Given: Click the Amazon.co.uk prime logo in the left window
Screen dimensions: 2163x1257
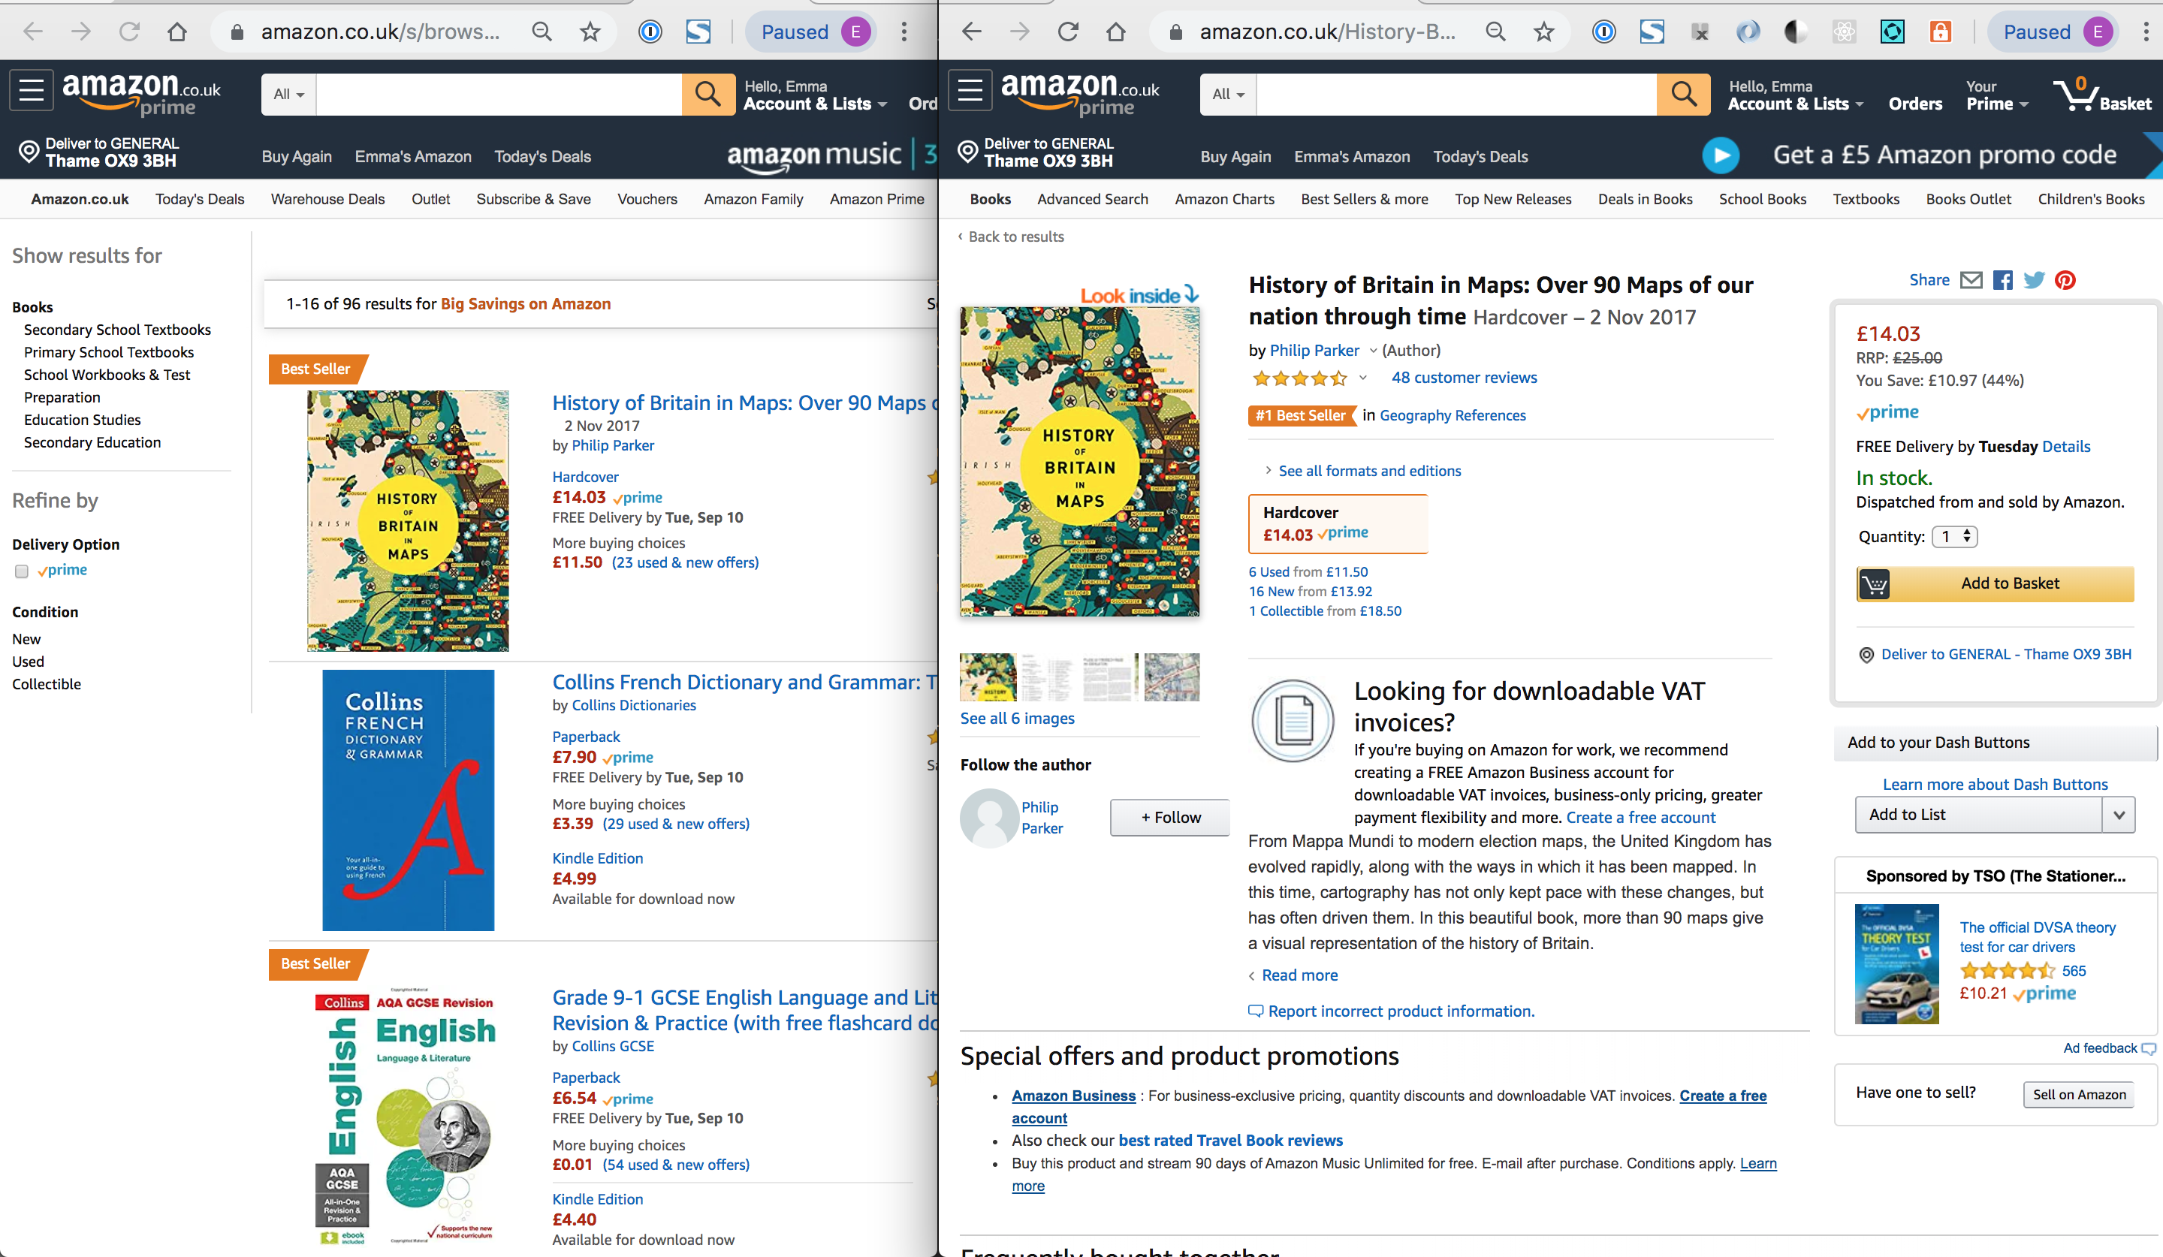Looking at the screenshot, I should [142, 94].
